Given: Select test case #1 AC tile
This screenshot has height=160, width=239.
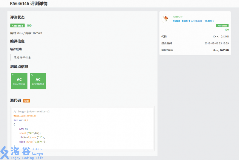Looking at the screenshot, I should tap(19, 81).
